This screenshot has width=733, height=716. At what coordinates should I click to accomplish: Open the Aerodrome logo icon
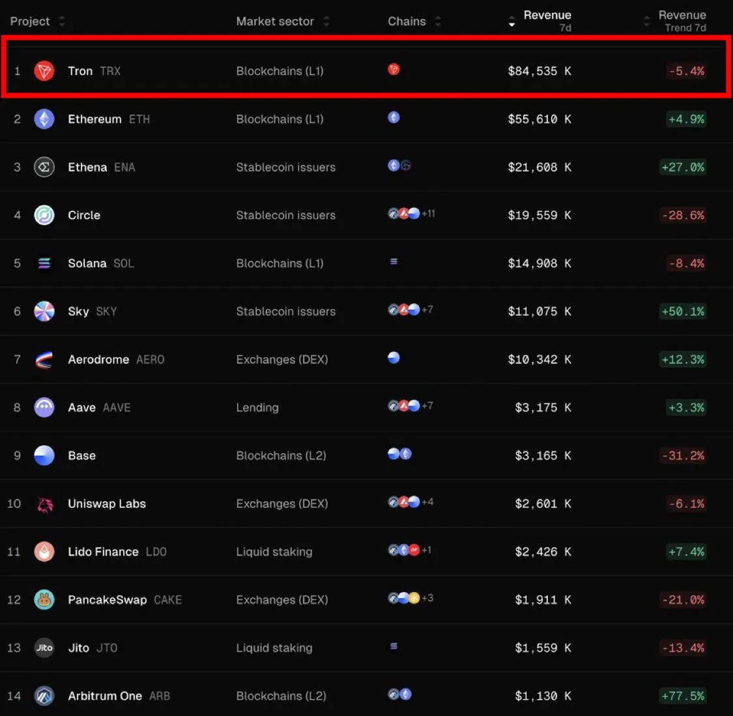(x=44, y=359)
